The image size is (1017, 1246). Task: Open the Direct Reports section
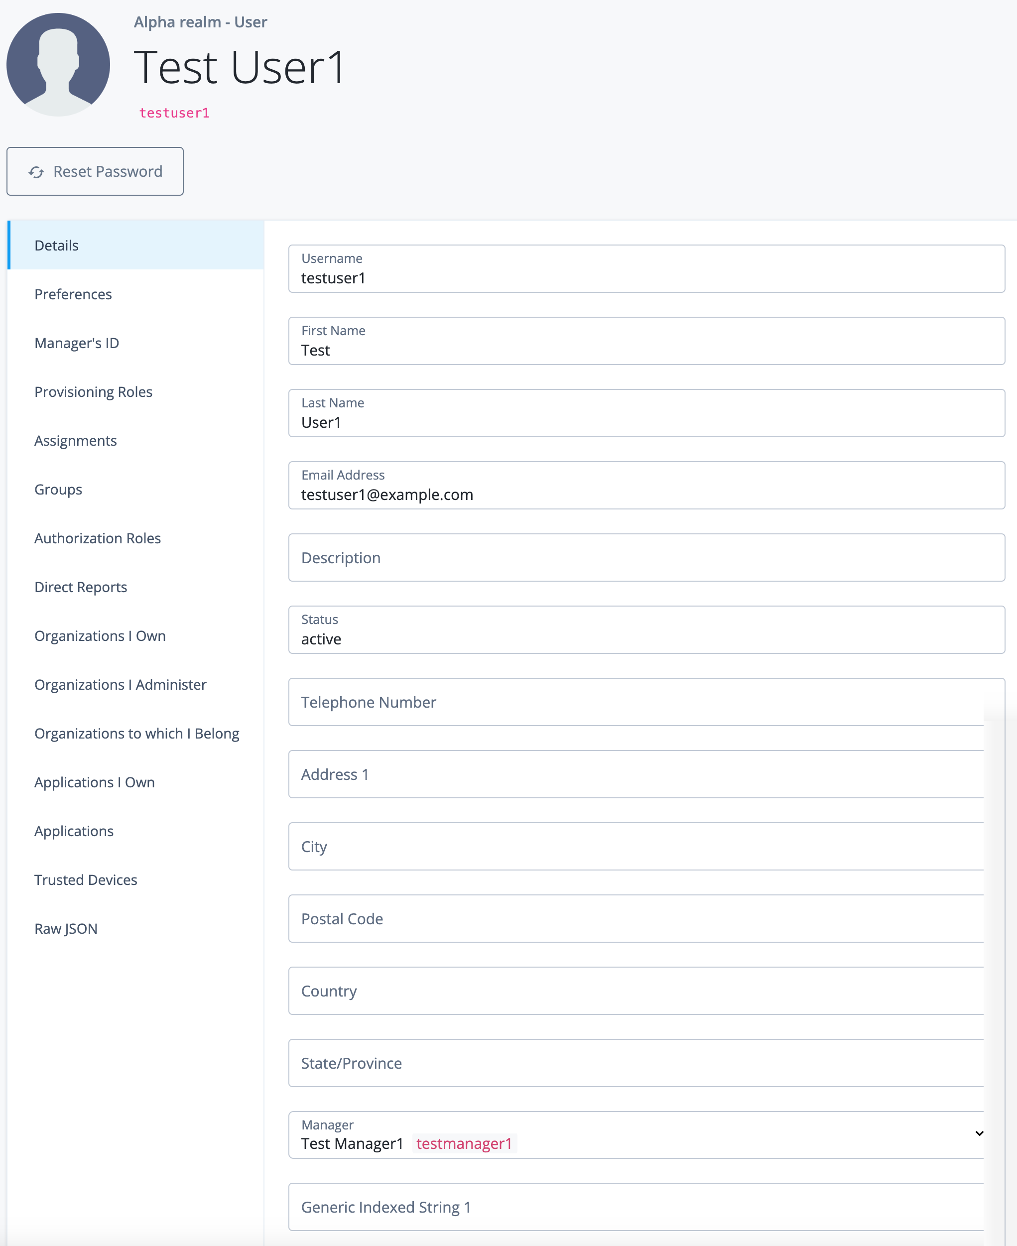[80, 586]
